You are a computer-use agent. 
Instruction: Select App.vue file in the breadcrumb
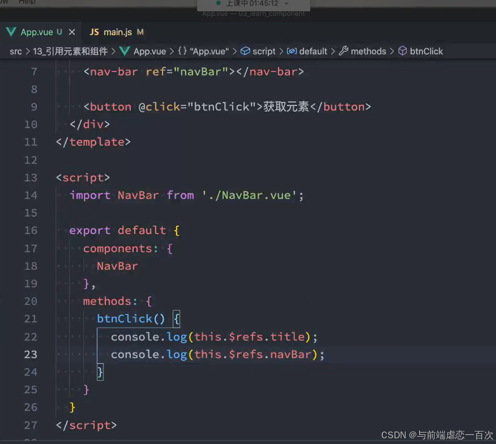(149, 51)
